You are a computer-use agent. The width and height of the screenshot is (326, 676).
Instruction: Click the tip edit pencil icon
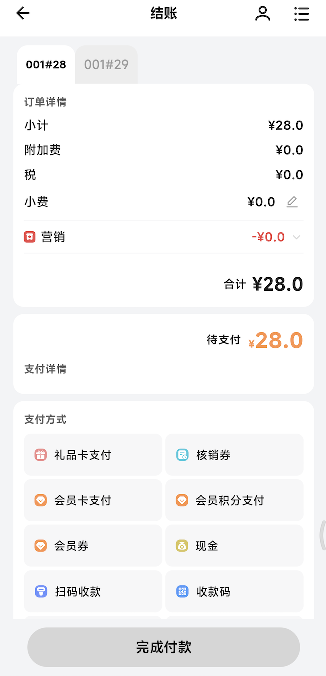click(x=292, y=202)
